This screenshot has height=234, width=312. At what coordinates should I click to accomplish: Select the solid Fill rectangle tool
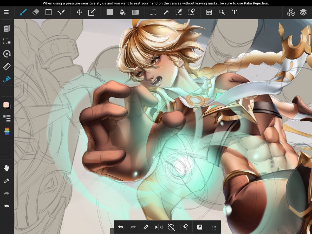coord(110,12)
